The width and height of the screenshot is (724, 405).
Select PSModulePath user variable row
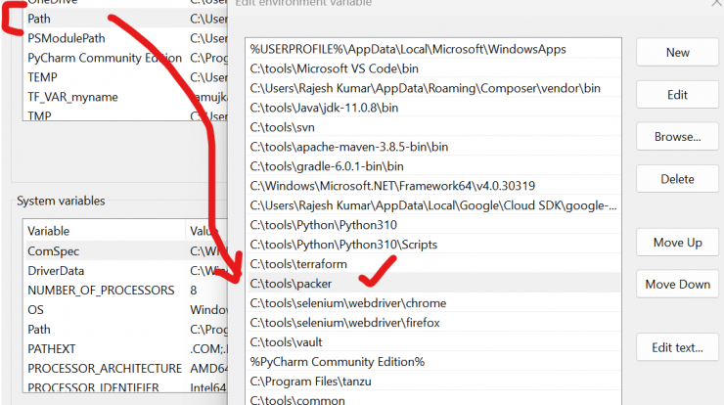125,38
